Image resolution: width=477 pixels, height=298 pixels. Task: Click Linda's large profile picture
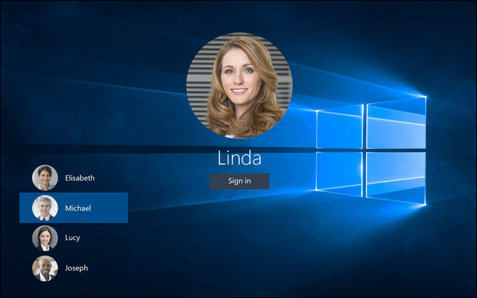point(239,86)
